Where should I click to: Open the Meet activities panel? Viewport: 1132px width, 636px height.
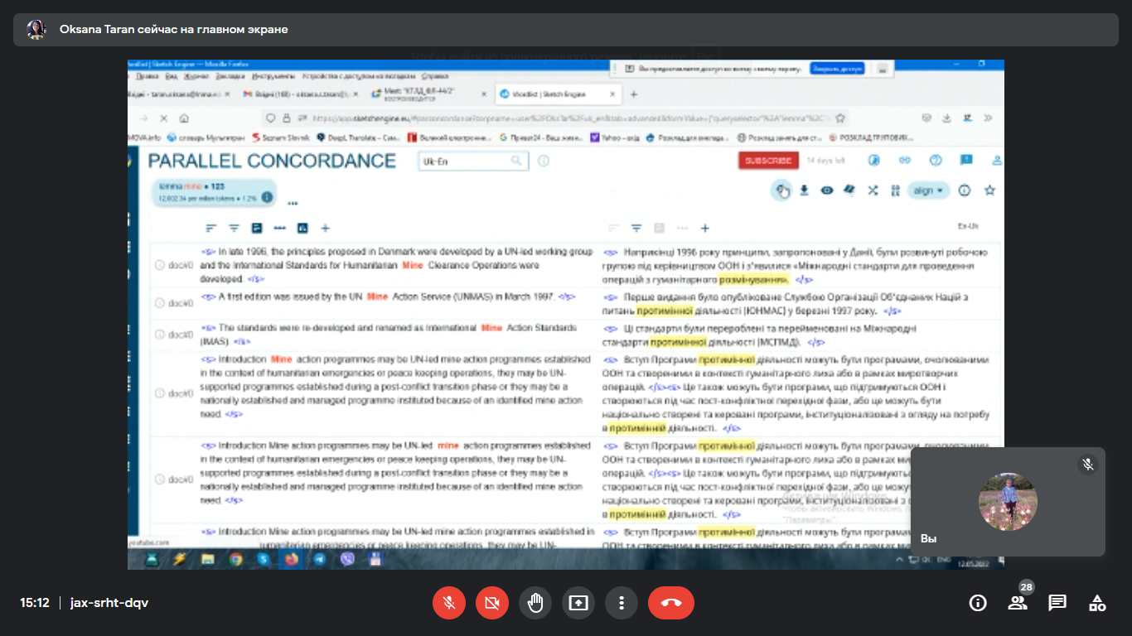point(1097,603)
